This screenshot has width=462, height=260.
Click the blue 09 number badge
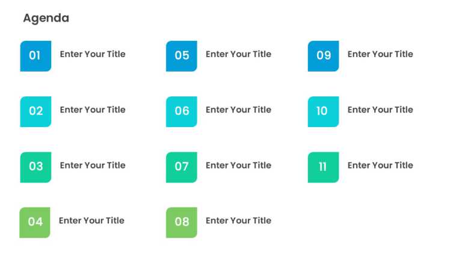[323, 56]
